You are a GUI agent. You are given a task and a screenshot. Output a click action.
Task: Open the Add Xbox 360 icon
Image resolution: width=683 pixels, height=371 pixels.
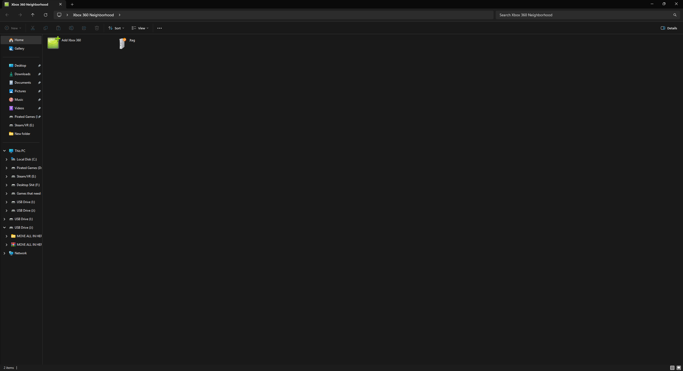(x=53, y=43)
